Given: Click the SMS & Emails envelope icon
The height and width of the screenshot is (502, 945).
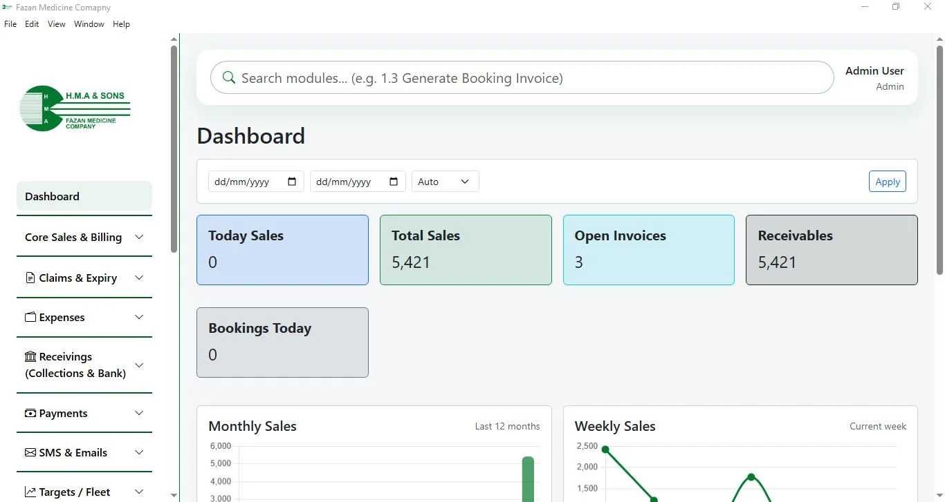Looking at the screenshot, I should coord(30,452).
